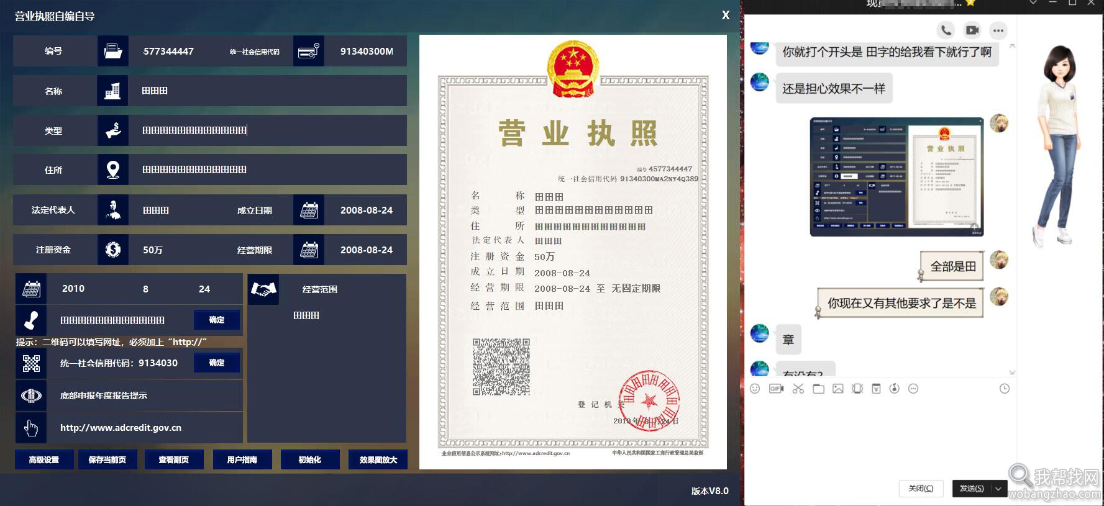Click the GIF icon in the chat toolbar

click(776, 389)
